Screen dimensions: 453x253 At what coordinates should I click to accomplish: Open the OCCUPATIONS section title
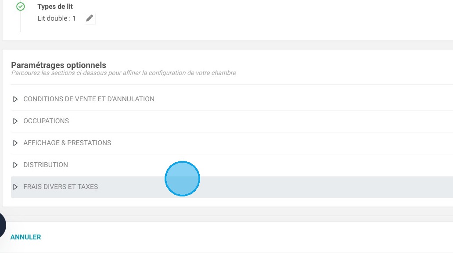[x=46, y=121]
